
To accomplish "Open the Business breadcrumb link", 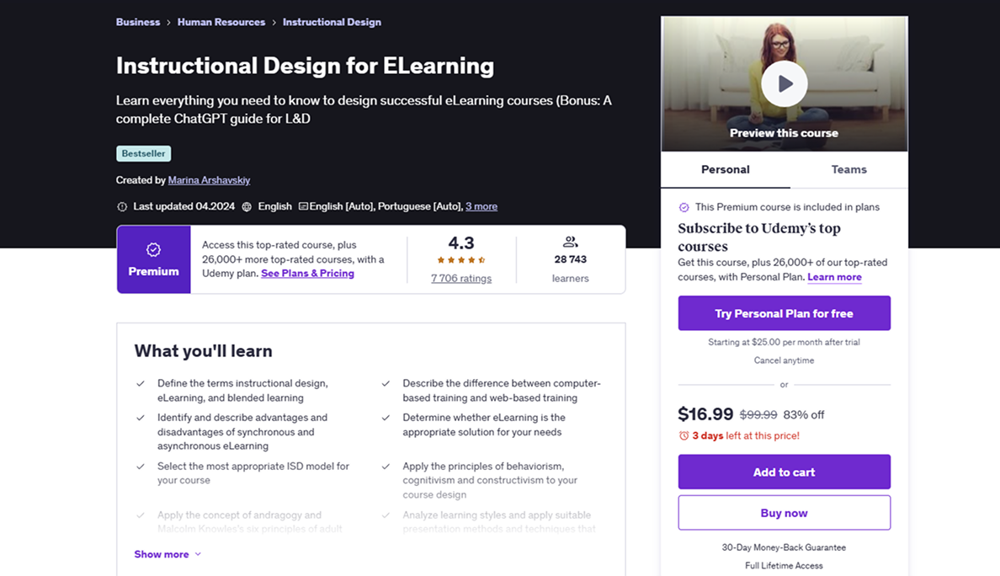I will coord(138,22).
